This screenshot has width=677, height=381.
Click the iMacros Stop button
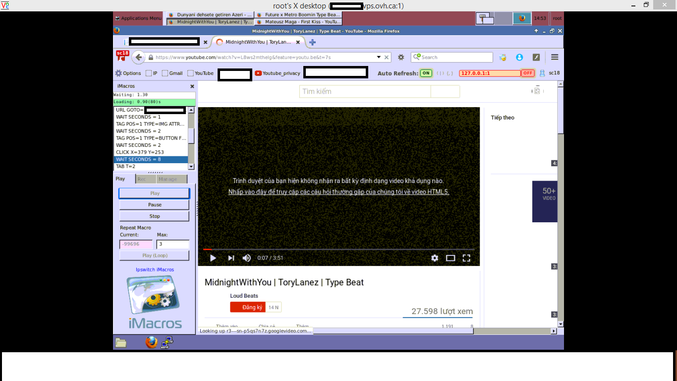click(x=154, y=216)
